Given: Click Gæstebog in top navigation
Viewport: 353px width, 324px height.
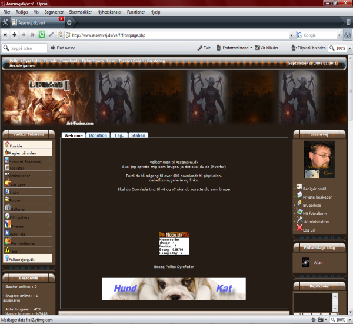Looking at the screenshot, I should (156, 61).
